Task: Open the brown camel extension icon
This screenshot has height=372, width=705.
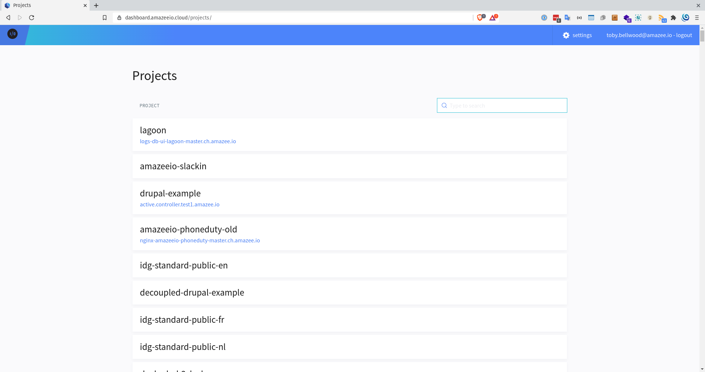Action: (615, 18)
